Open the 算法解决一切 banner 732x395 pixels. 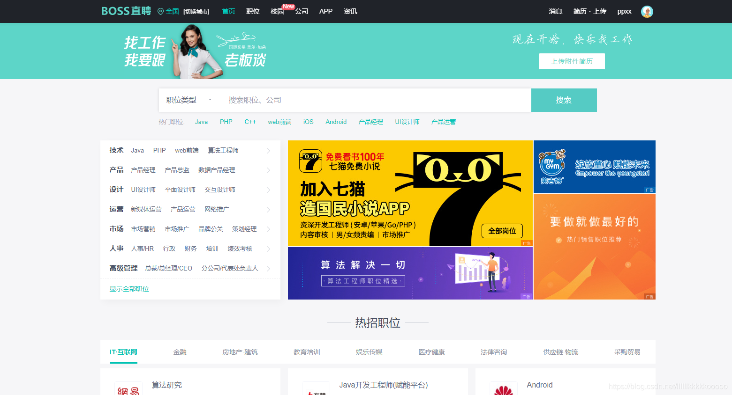(410, 273)
